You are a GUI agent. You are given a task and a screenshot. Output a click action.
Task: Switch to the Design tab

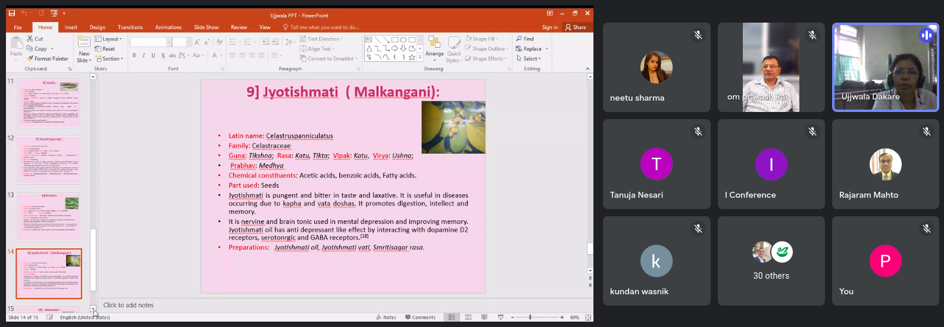click(x=98, y=27)
